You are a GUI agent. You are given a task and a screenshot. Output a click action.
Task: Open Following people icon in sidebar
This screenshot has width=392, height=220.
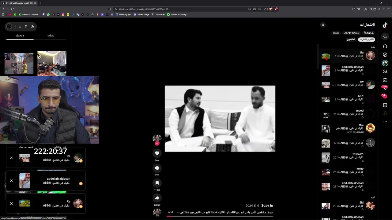[385, 71]
